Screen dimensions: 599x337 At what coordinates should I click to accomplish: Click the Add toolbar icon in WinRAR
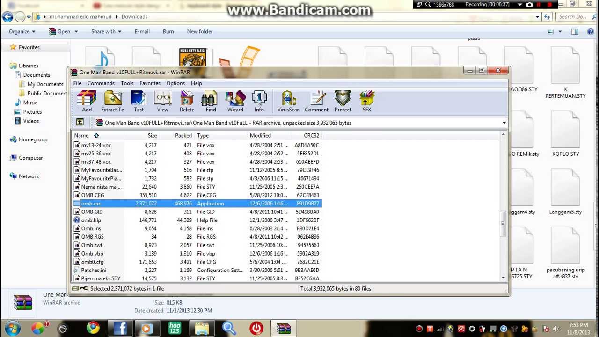point(87,102)
